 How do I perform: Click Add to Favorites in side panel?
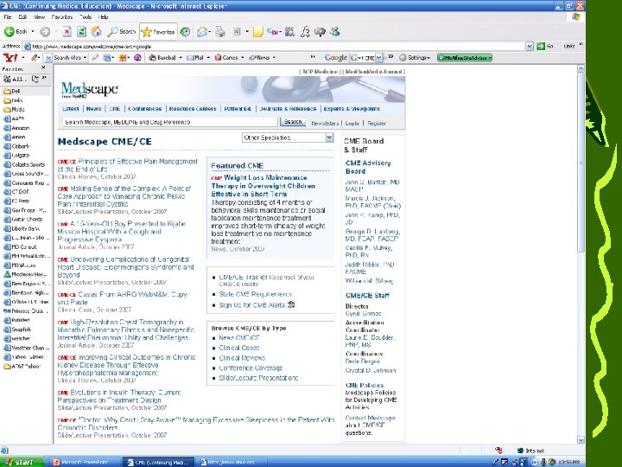[x=15, y=79]
